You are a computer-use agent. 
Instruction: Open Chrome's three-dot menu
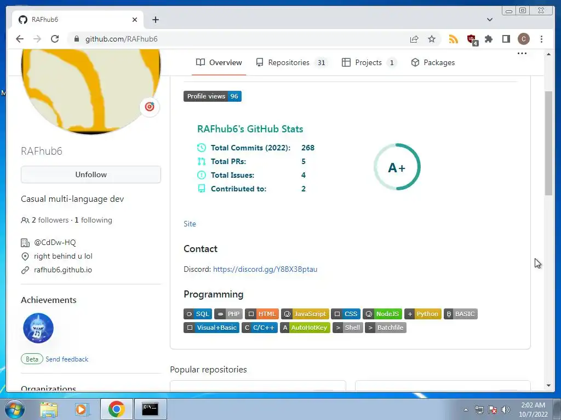pos(541,39)
